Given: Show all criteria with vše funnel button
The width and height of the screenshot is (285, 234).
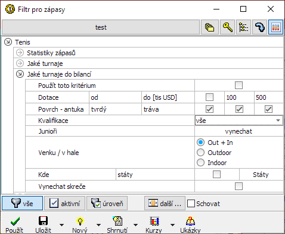Looking at the screenshot, I should (22, 203).
